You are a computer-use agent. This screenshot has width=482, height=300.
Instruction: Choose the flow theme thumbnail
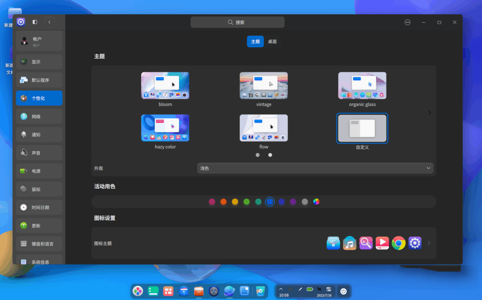(264, 128)
